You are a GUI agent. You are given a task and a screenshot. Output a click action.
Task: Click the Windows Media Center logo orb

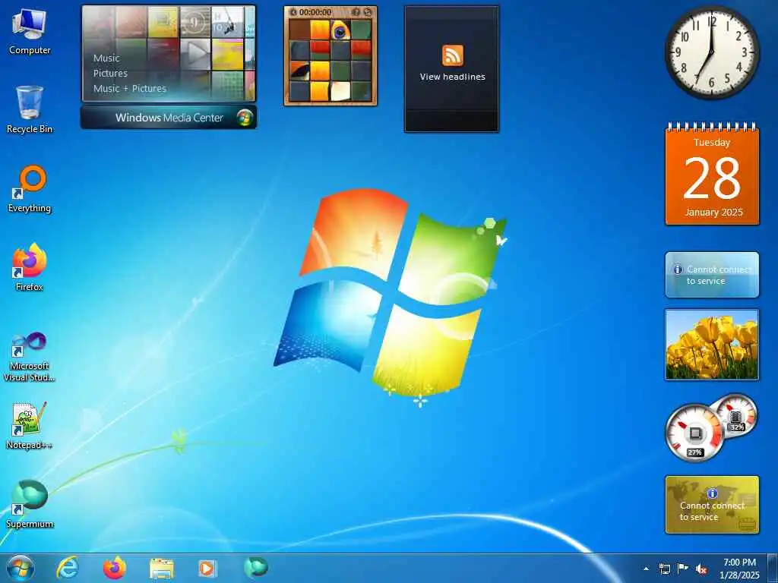(x=244, y=118)
